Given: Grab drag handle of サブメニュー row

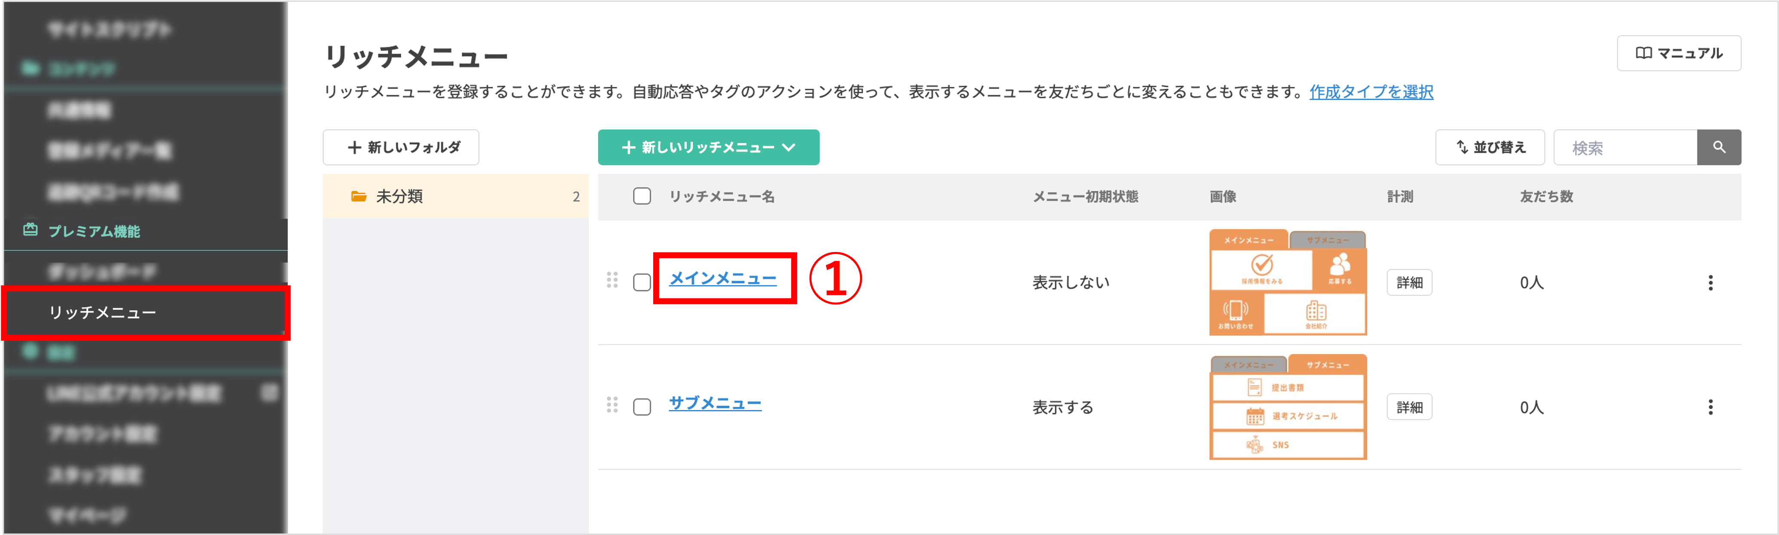Looking at the screenshot, I should (x=612, y=405).
